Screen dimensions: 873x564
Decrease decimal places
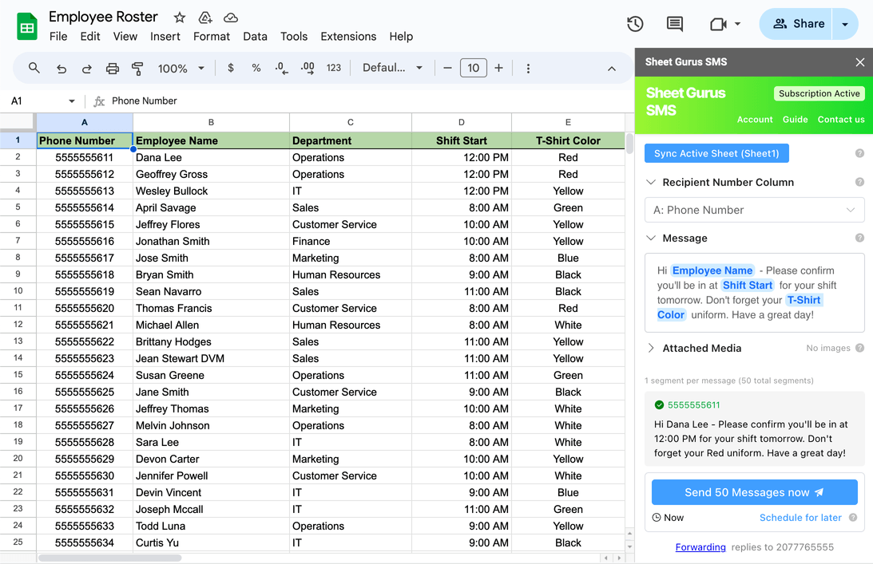pyautogui.click(x=281, y=68)
